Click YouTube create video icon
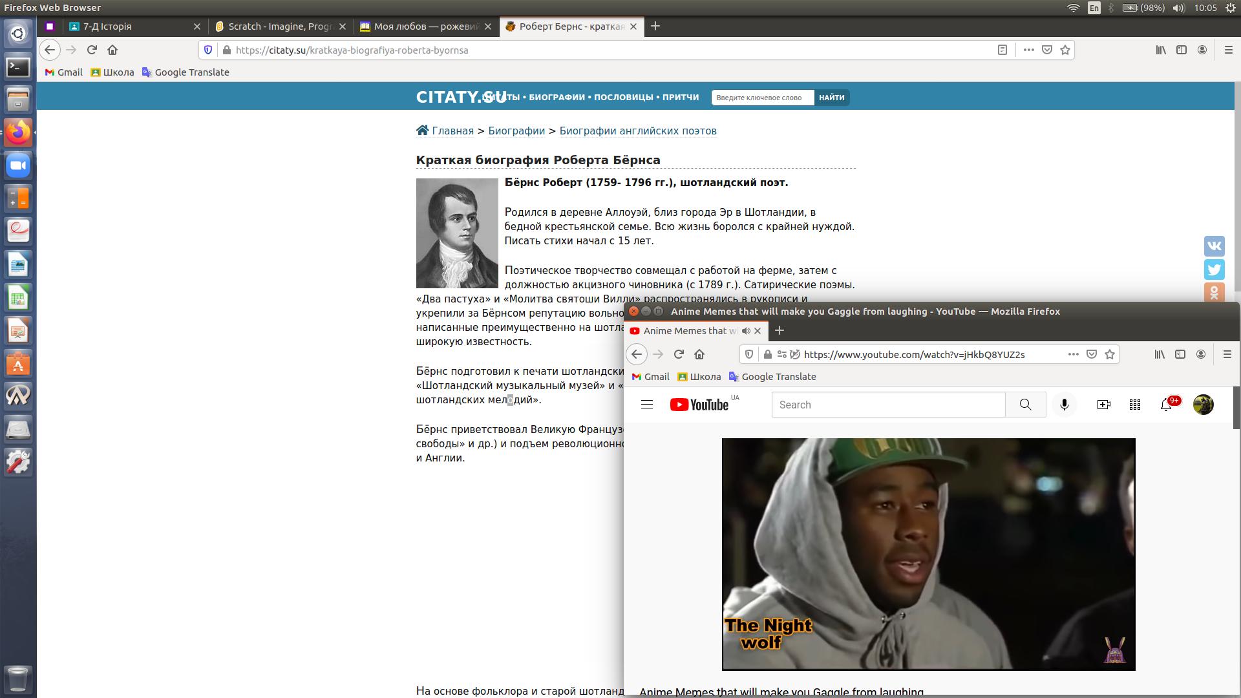This screenshot has width=1241, height=698. [x=1103, y=405]
